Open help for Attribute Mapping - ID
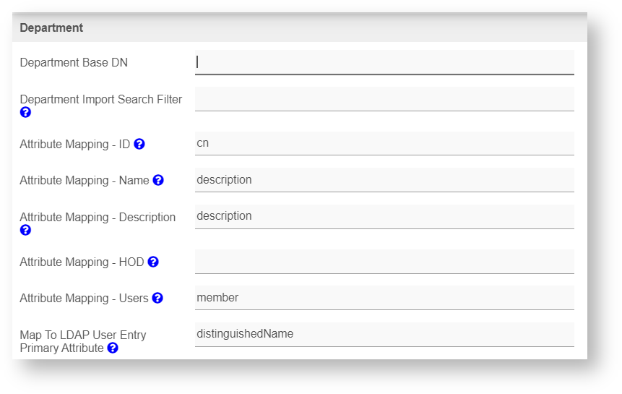Image resolution: width=622 pixels, height=394 pixels. point(139,144)
